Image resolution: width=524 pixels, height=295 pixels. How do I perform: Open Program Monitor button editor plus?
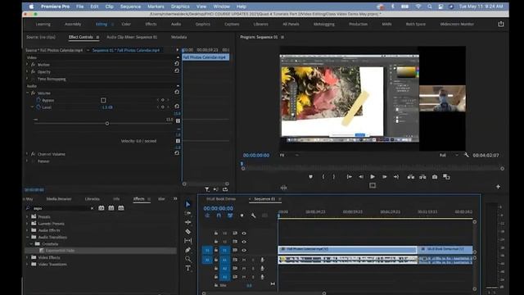tap(498, 187)
